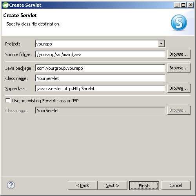Click the Source folder input field

coord(100,54)
